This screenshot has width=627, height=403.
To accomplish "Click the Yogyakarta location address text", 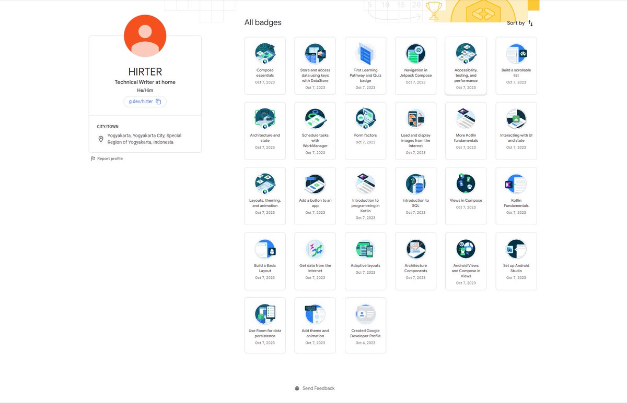I will pos(144,139).
